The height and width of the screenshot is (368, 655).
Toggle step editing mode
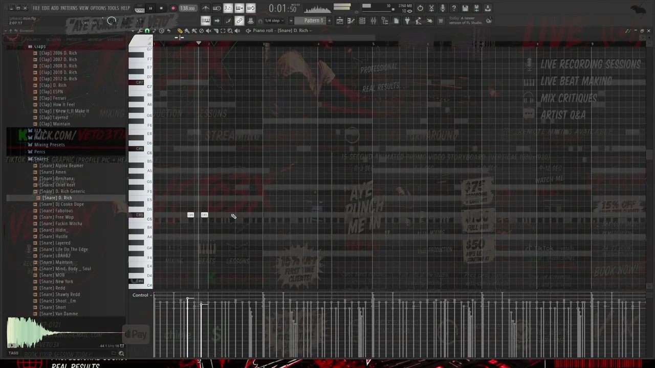click(x=228, y=20)
